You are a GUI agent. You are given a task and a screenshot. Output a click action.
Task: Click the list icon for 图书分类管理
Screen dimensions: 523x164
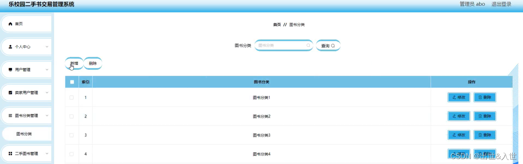(x=11, y=116)
